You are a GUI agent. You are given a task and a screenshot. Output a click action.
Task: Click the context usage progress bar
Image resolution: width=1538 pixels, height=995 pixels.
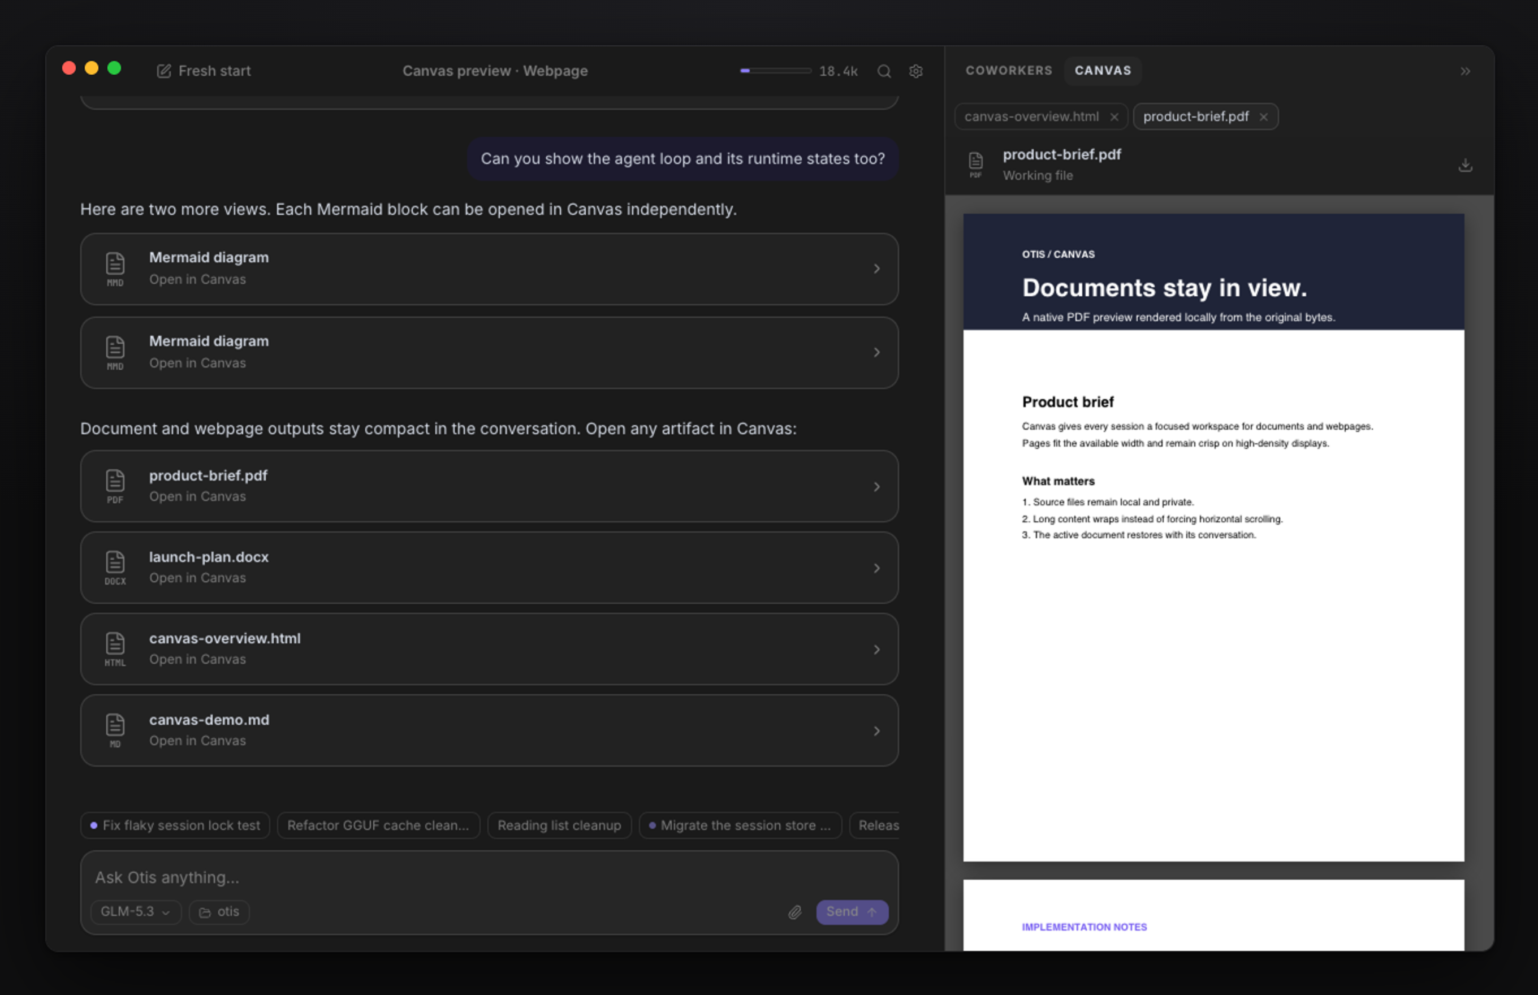[775, 71]
